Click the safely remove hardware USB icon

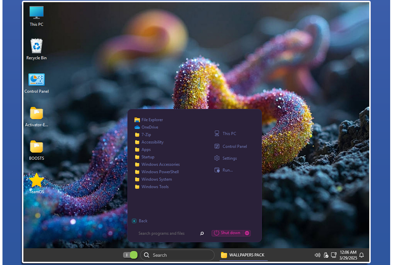pyautogui.click(x=326, y=255)
